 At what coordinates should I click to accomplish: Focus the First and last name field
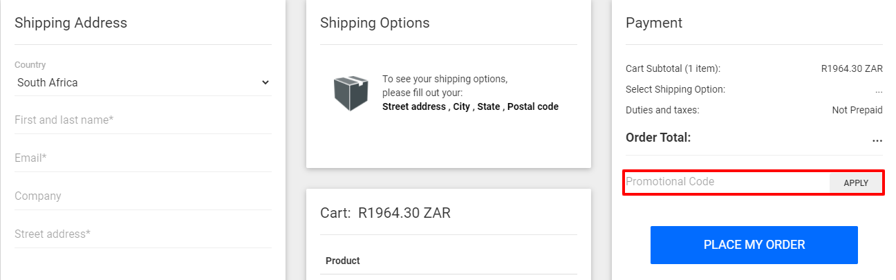[x=143, y=120]
